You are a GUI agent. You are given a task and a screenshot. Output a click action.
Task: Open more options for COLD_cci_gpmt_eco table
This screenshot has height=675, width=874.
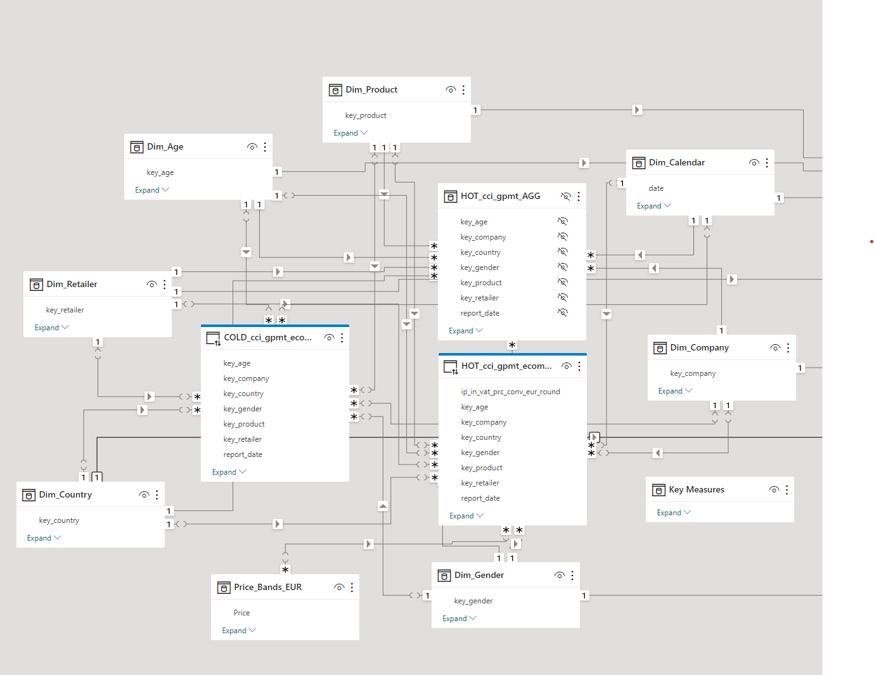[x=342, y=338]
